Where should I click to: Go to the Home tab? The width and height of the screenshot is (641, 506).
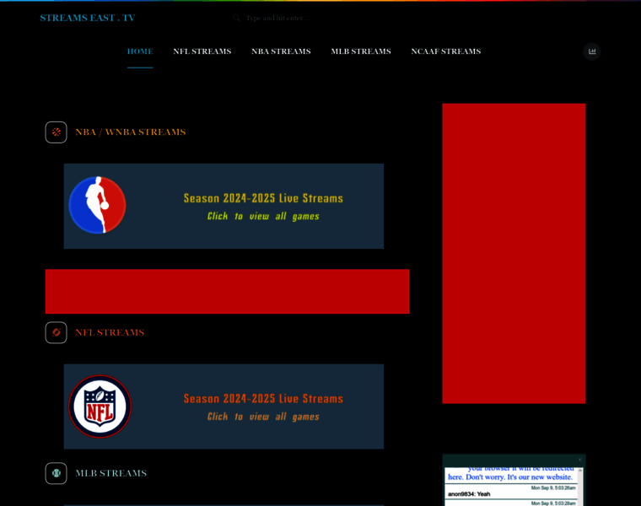pyautogui.click(x=140, y=51)
